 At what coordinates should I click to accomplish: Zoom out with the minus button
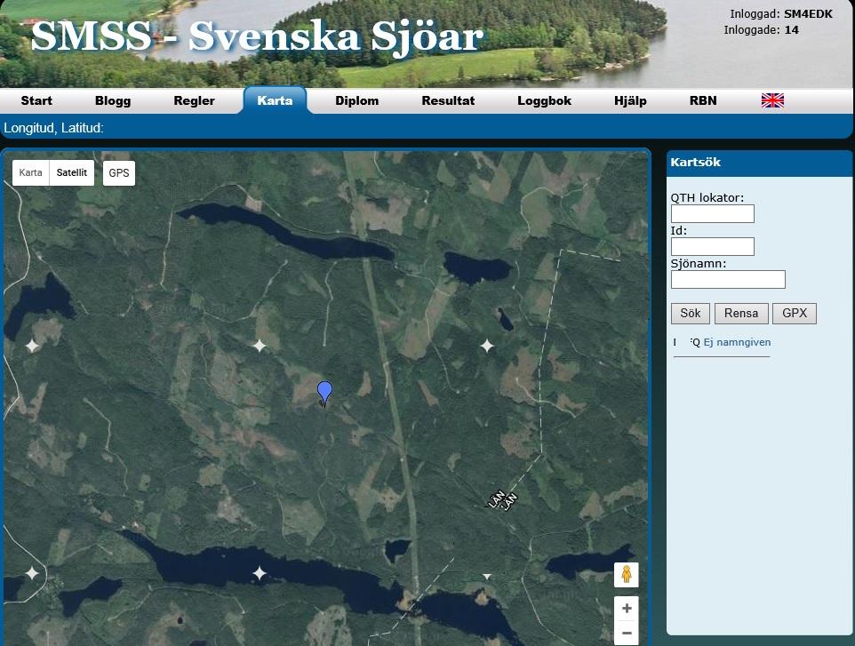(x=626, y=634)
